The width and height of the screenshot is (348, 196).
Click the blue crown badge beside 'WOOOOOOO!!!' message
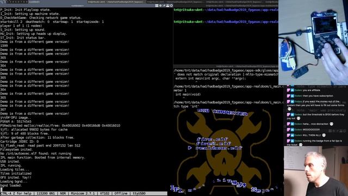point(293,130)
